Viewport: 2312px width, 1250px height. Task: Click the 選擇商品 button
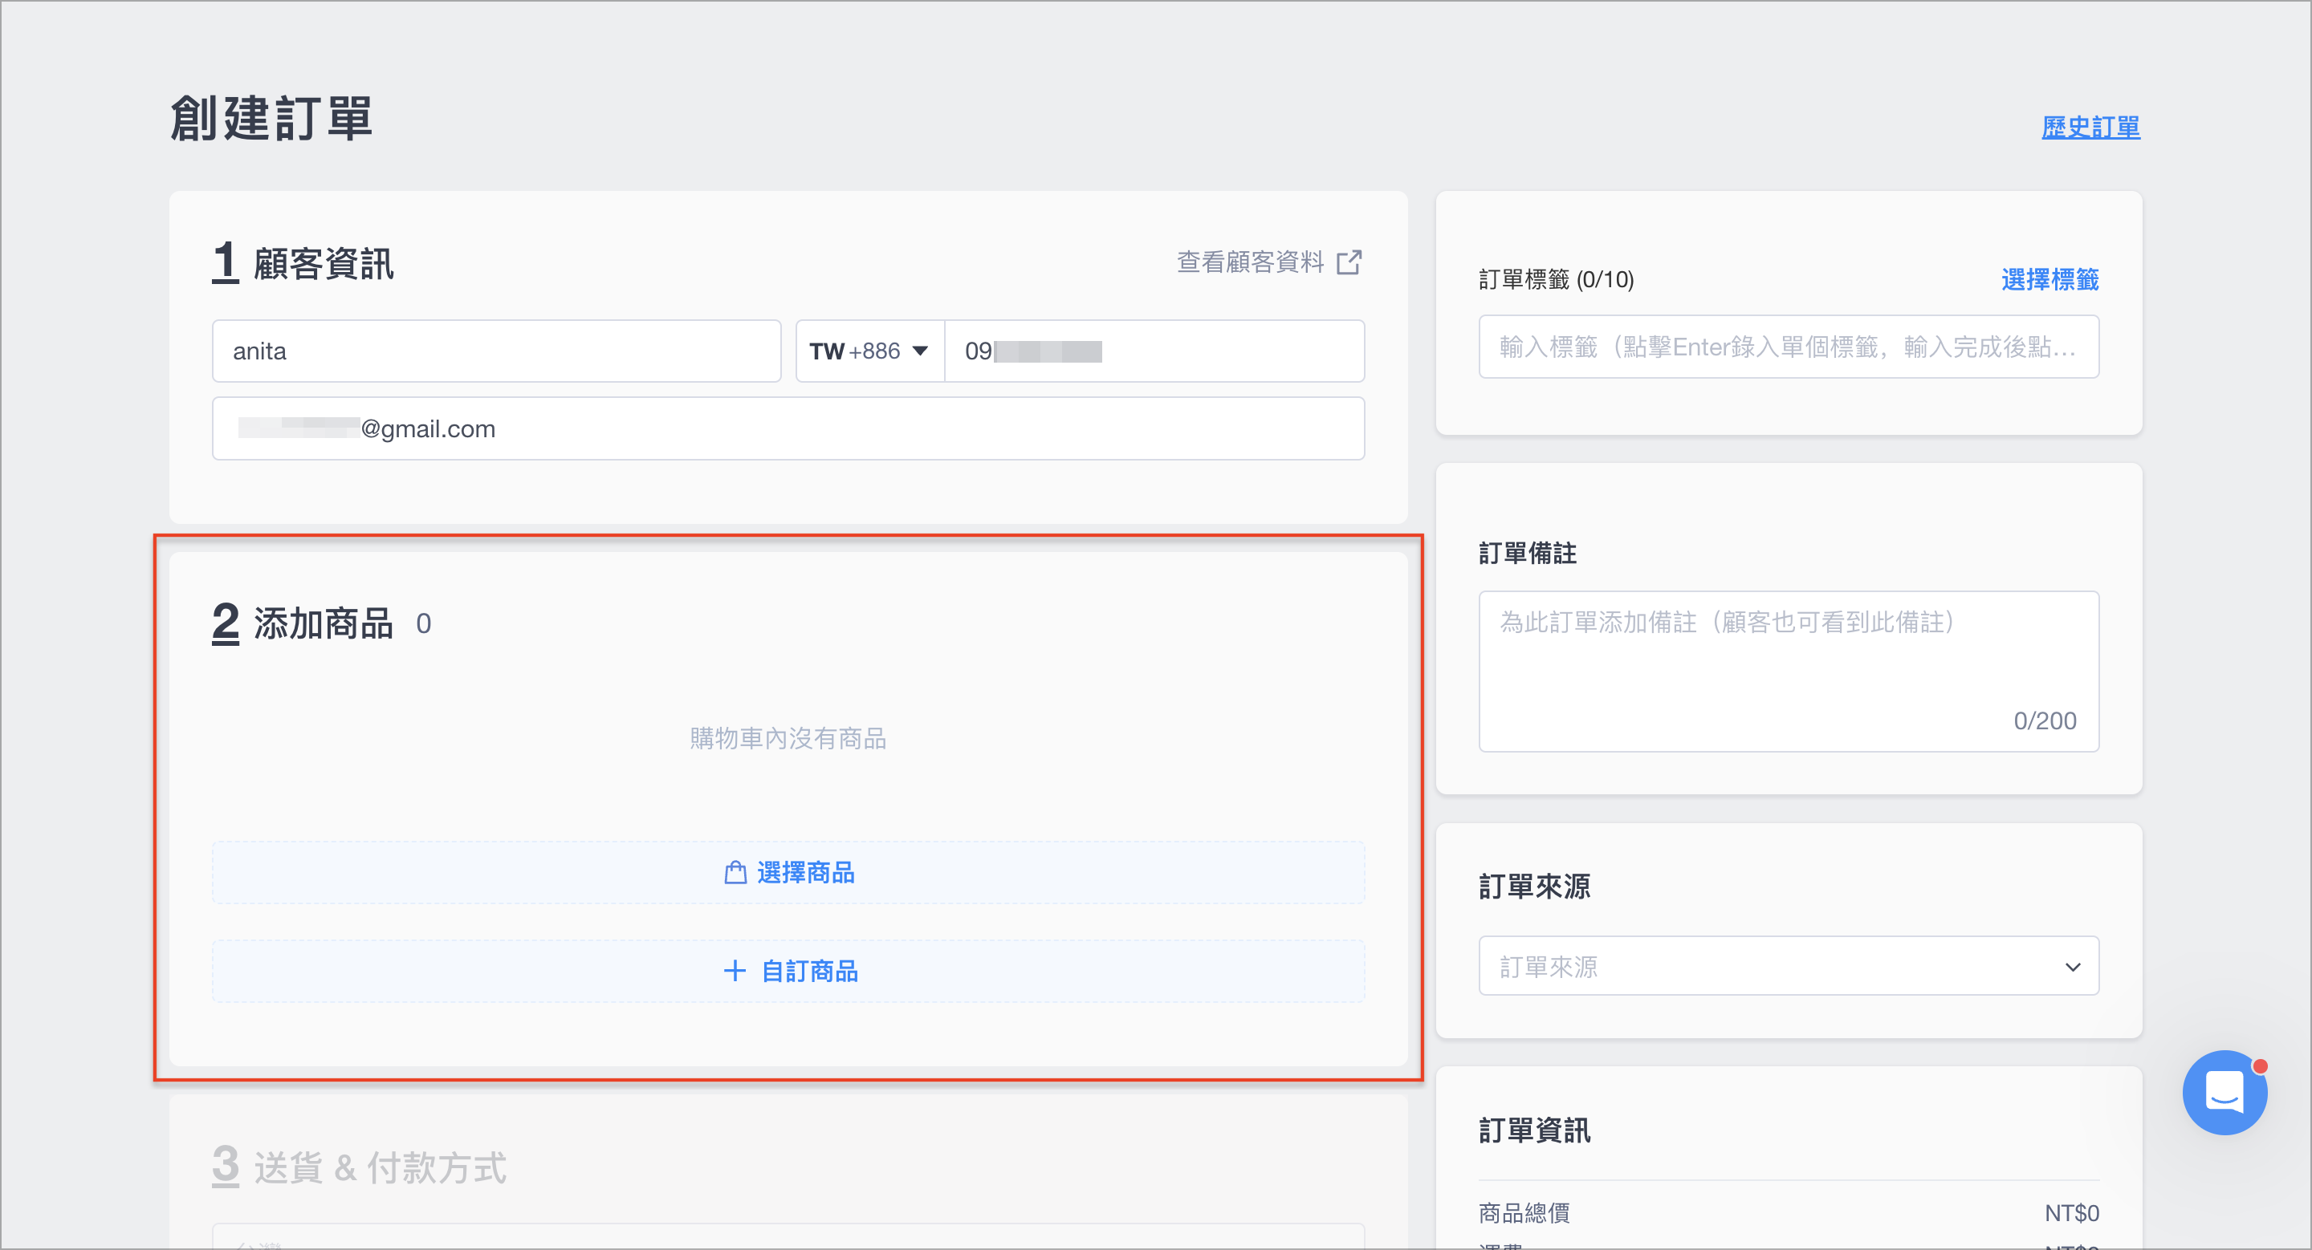(788, 872)
